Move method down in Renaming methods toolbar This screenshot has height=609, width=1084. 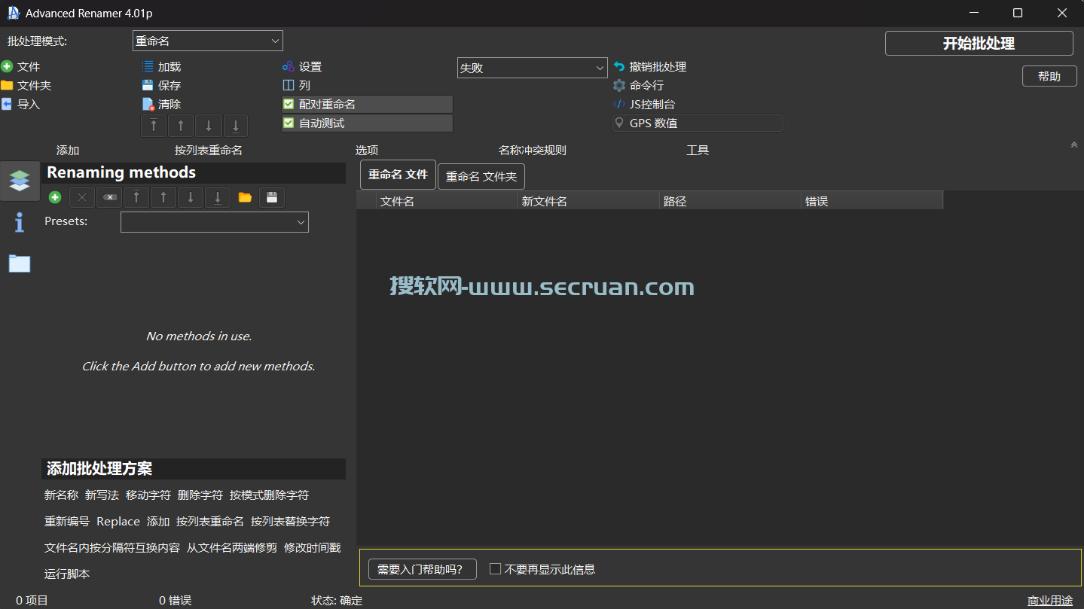[x=191, y=197]
